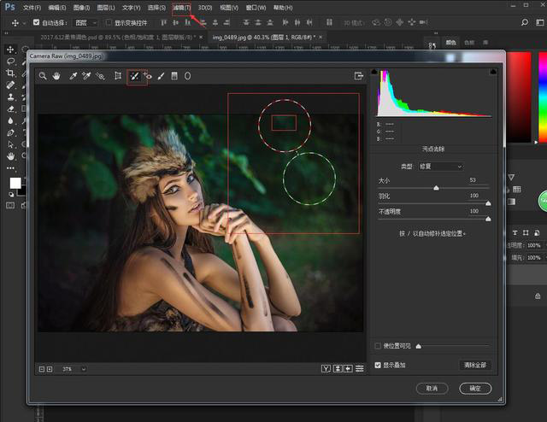Open Move tool preset dropdown arrow
The image size is (547, 422).
(24, 23)
